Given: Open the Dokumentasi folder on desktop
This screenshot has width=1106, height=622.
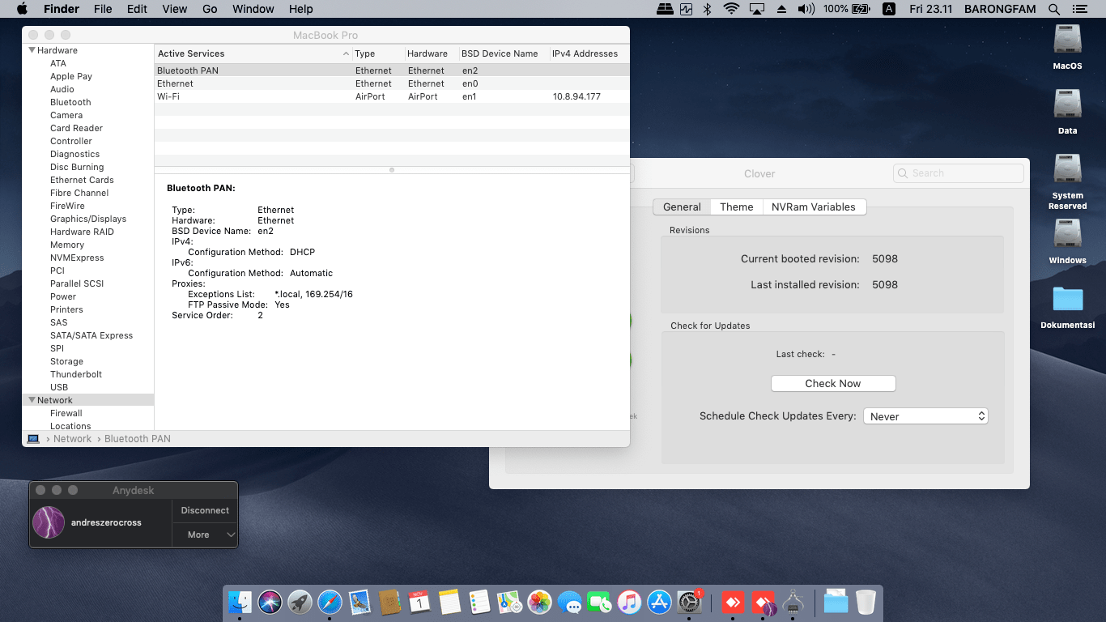Looking at the screenshot, I should click(1068, 307).
